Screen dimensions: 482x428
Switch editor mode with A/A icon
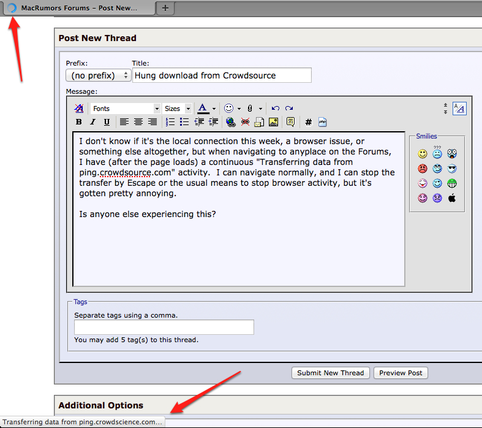tap(459, 109)
